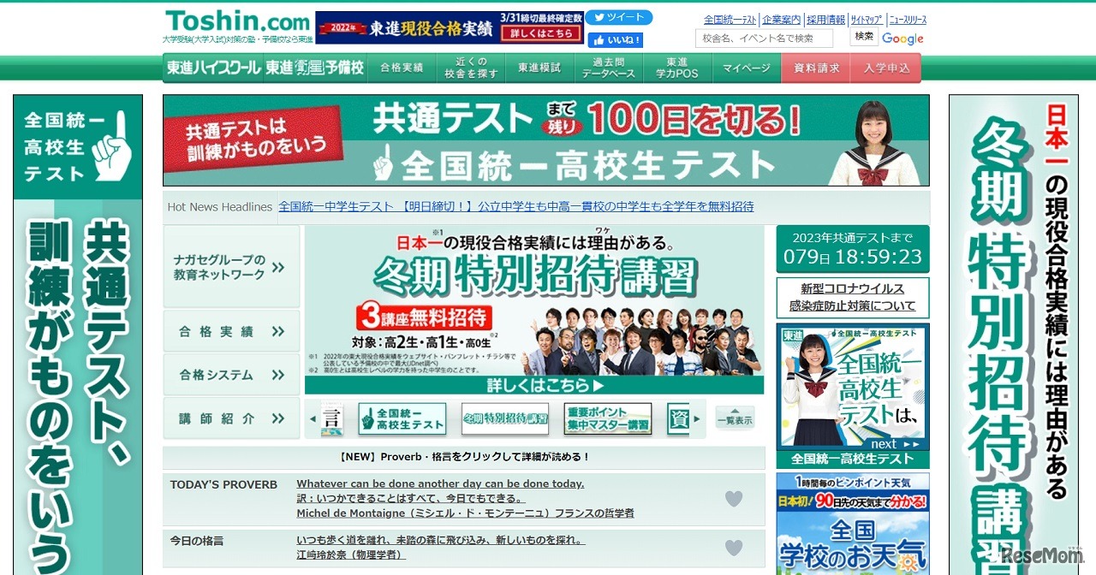Click the quote いつも歩く道を離れ link
Viewport: 1096px width, 575px height.
(440, 540)
